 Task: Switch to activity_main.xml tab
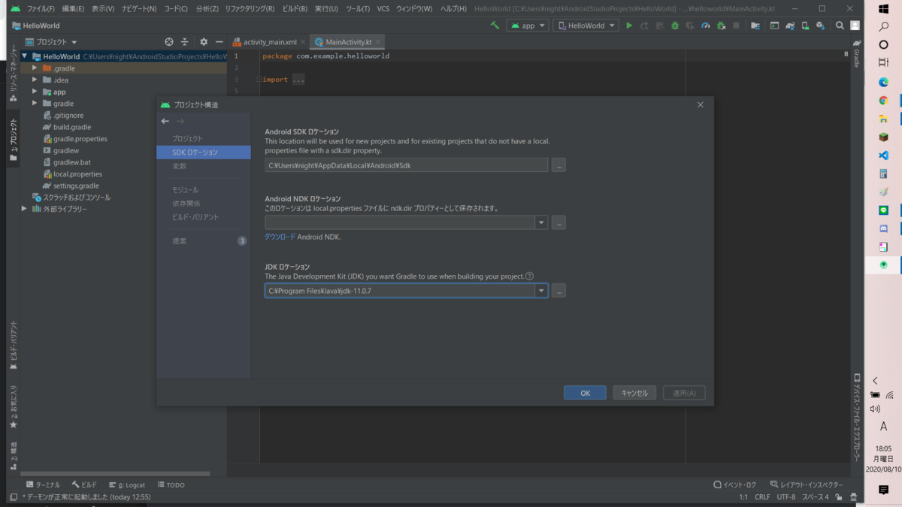(x=269, y=42)
